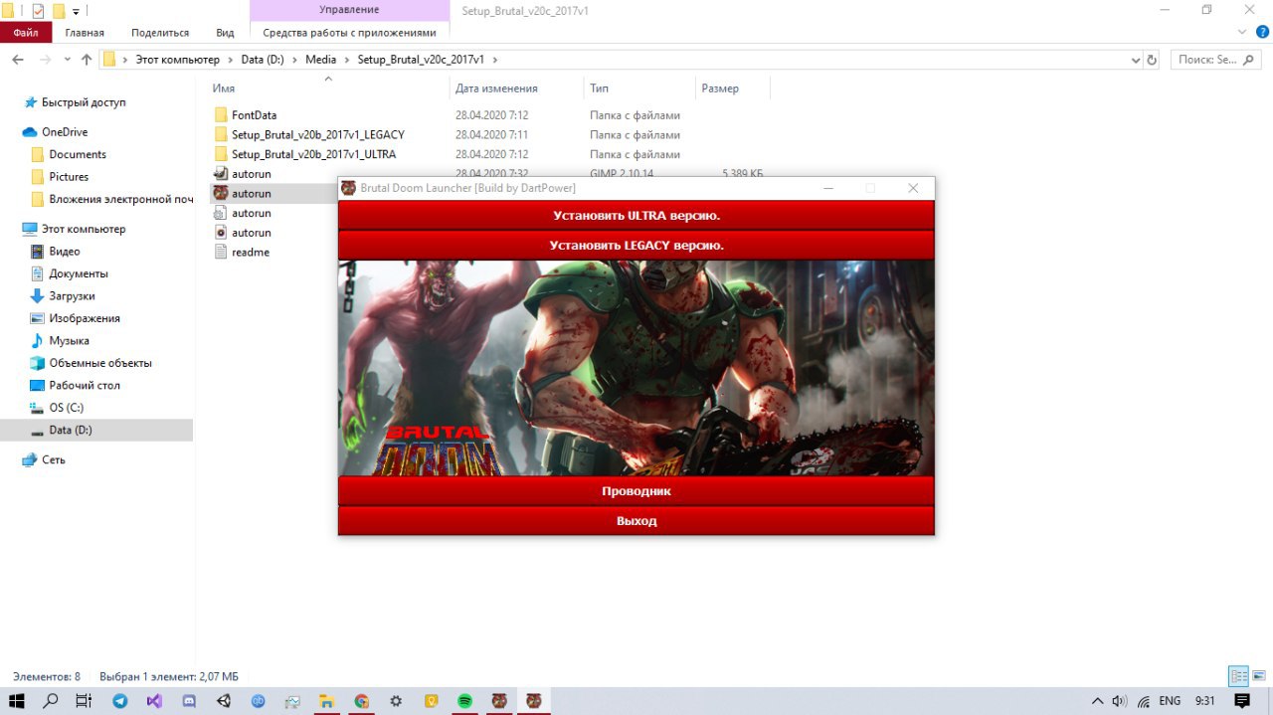Open Spotify from taskbar

[x=464, y=701]
